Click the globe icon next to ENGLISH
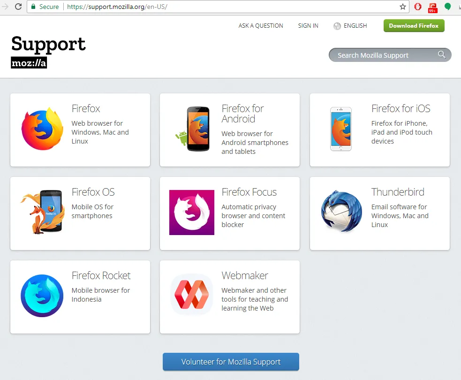The image size is (461, 380). [337, 26]
